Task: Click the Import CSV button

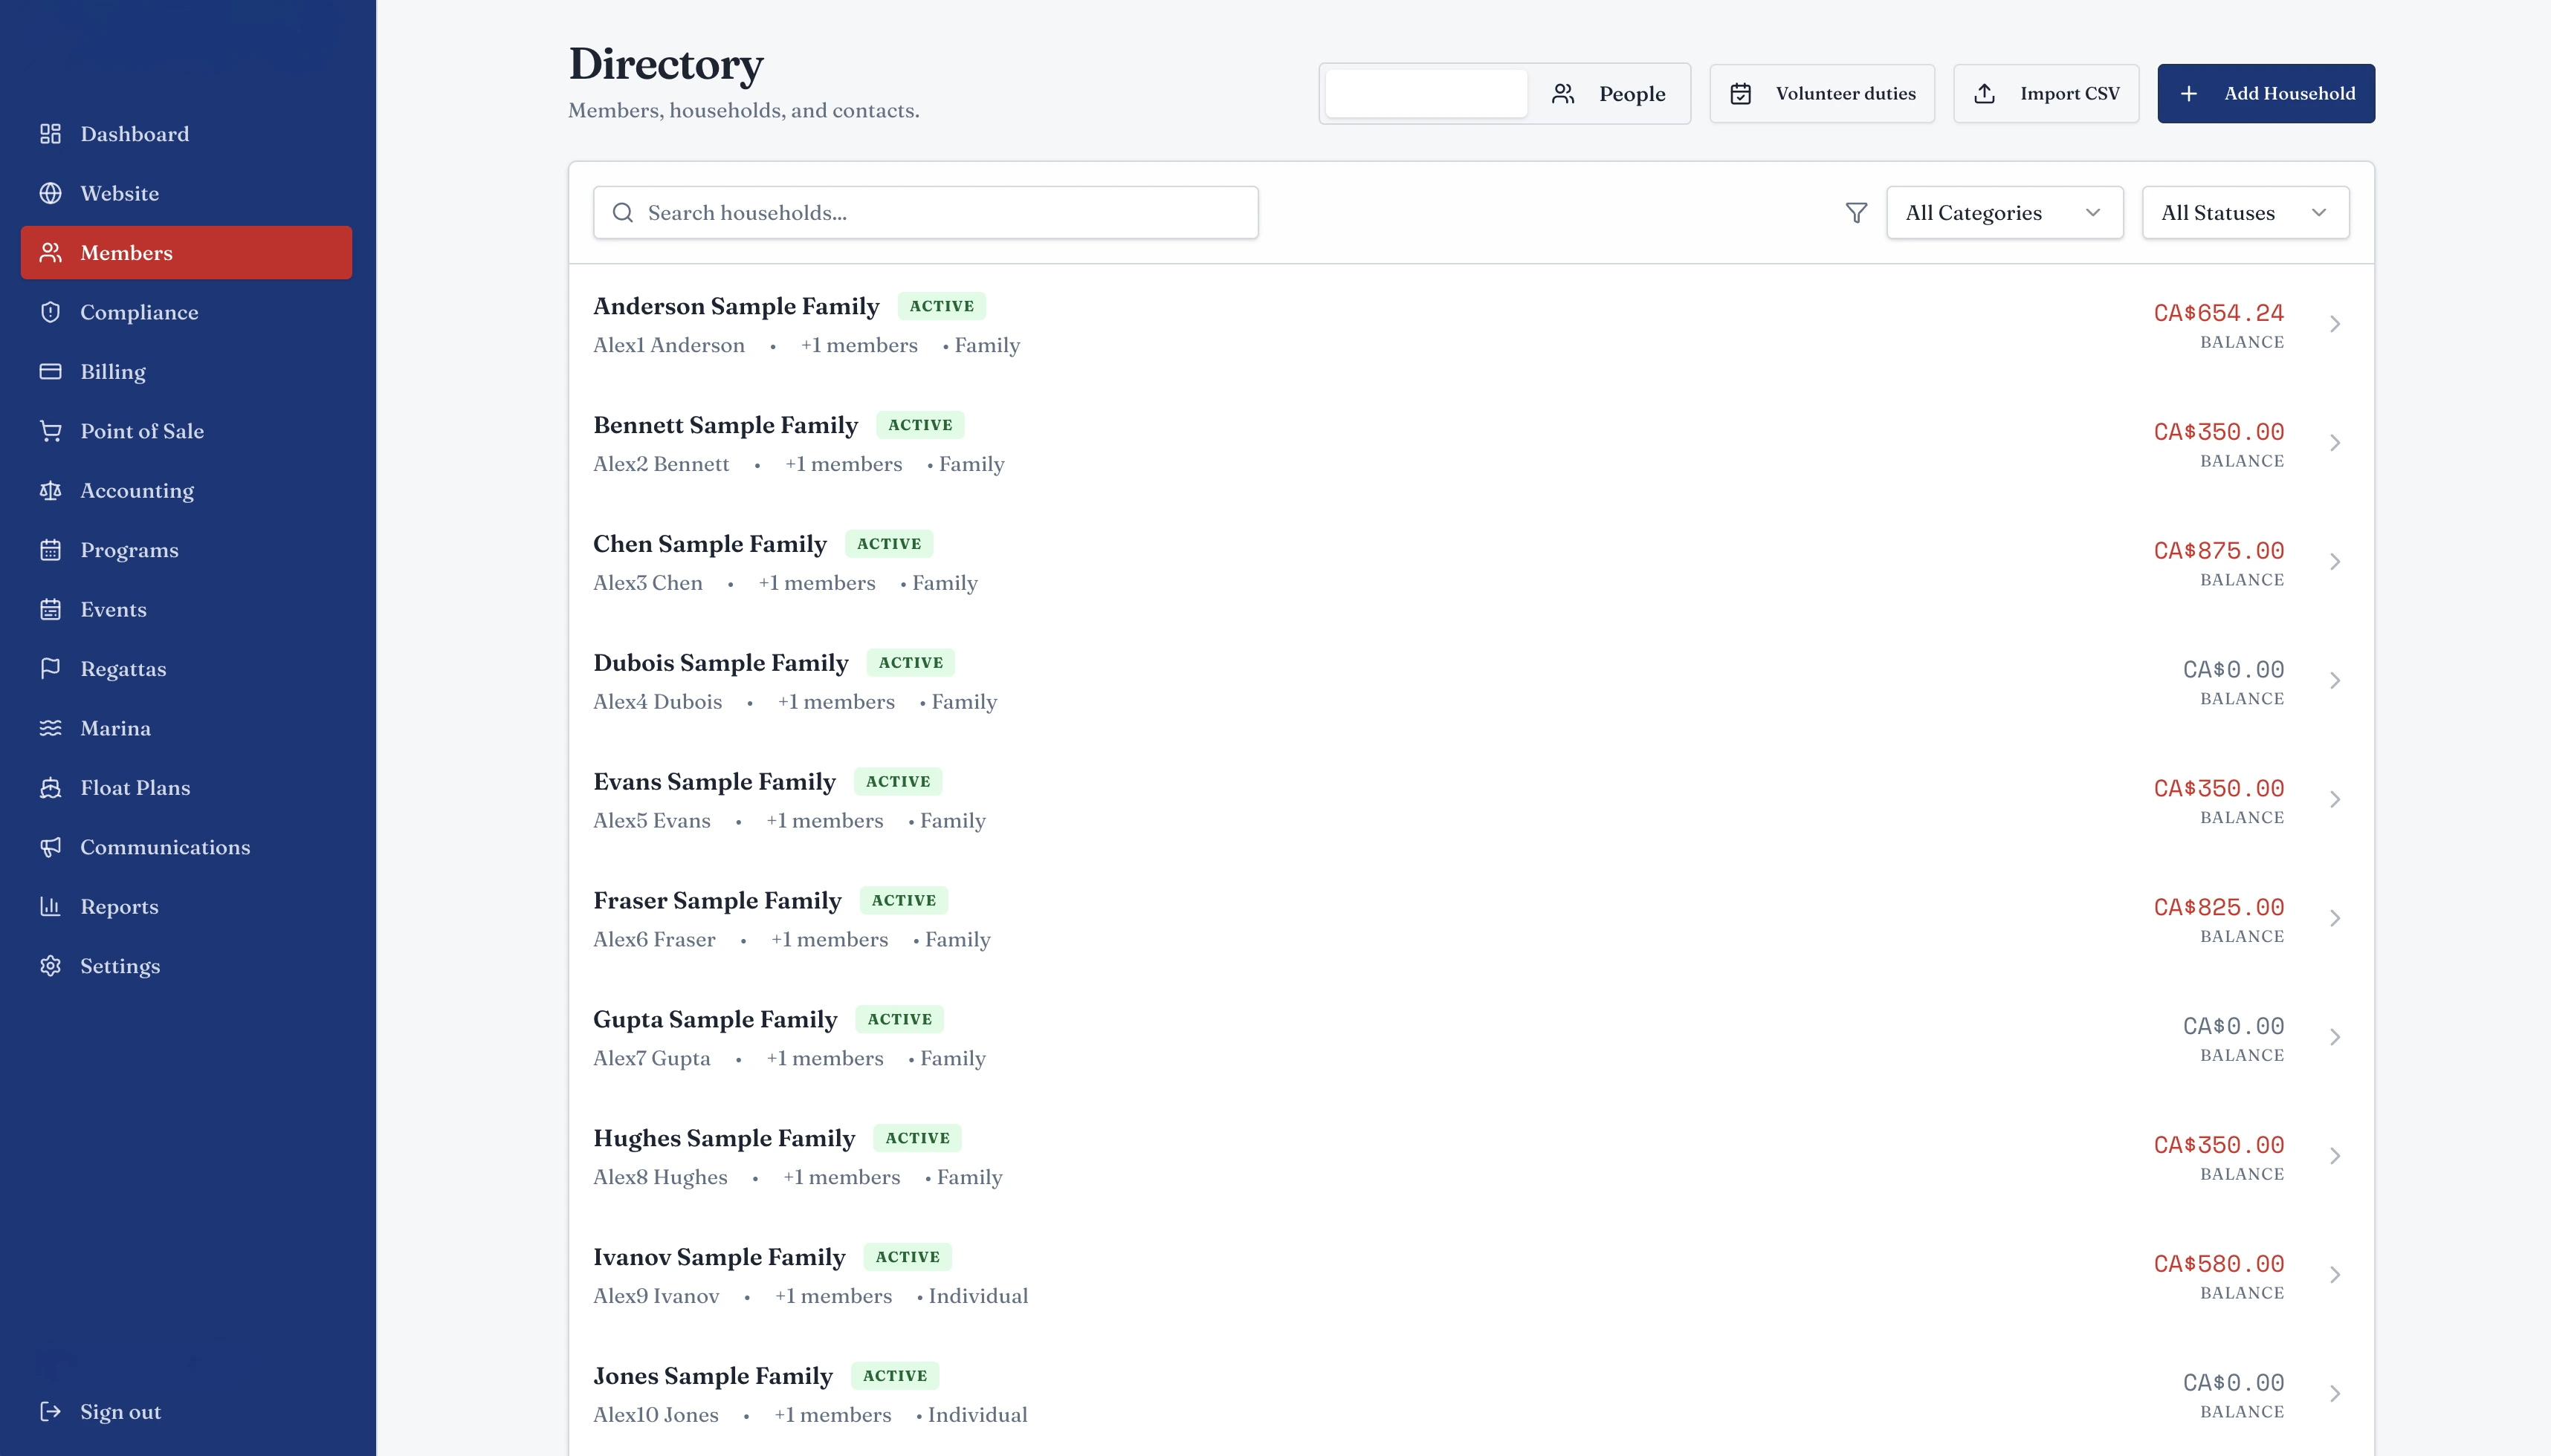Action: (2046, 94)
